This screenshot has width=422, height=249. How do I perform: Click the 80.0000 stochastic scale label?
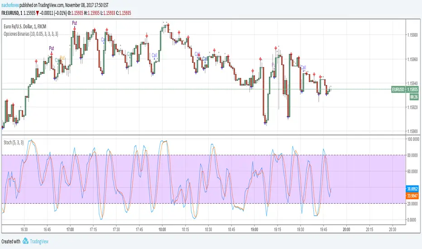(413, 155)
